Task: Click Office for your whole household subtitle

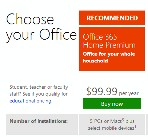Action: [109, 57]
